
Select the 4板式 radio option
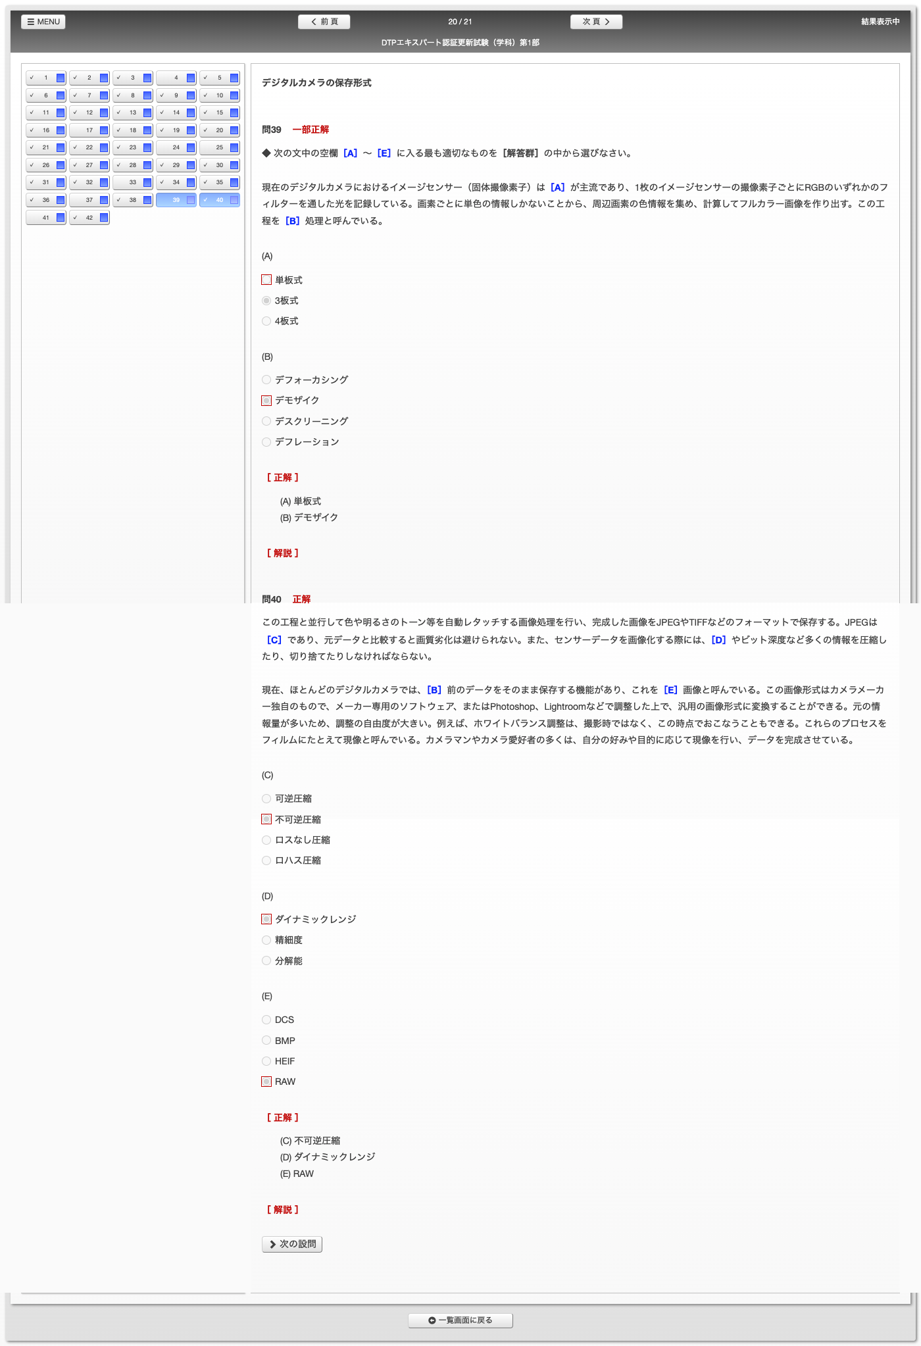click(x=266, y=321)
